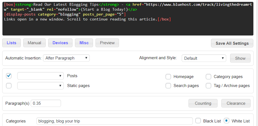The image size is (258, 126).
Task: Click the Paragraph(s) number field
Action: pyautogui.click(x=46, y=103)
